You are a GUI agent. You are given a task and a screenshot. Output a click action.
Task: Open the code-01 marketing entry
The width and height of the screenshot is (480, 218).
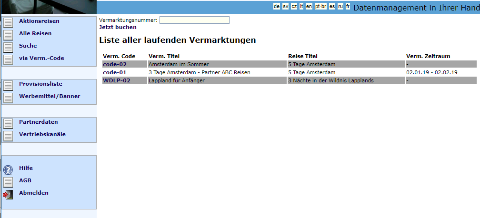point(114,72)
